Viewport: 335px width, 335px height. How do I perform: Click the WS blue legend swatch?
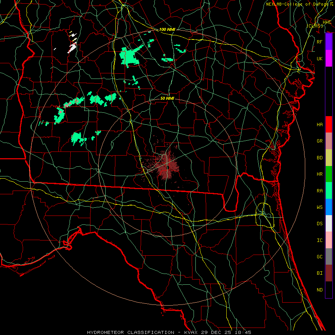(x=329, y=207)
